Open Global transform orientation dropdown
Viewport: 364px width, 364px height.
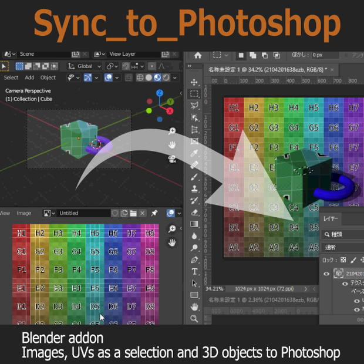(85, 66)
